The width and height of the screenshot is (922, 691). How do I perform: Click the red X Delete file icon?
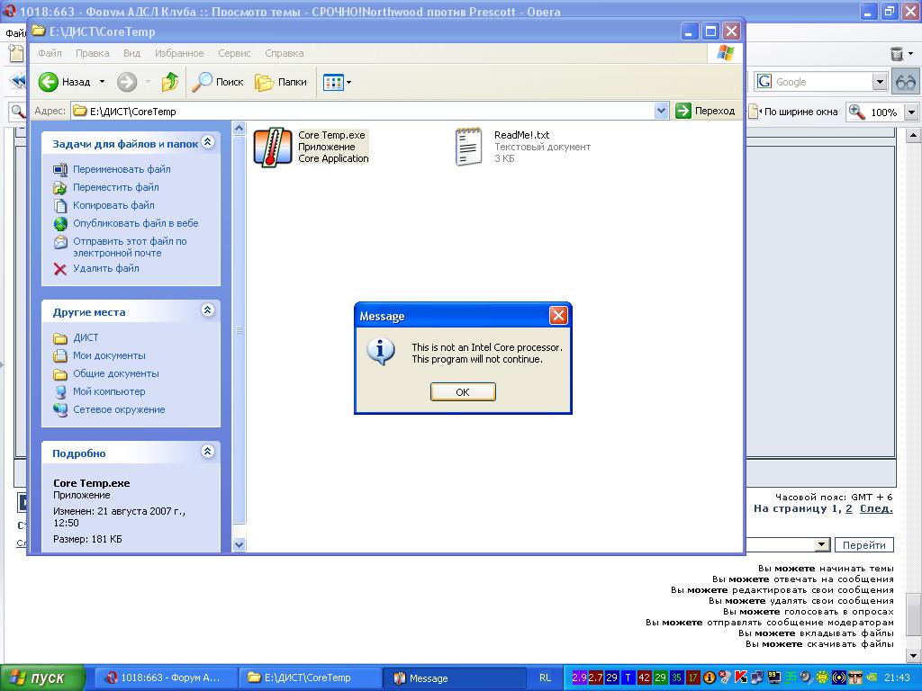[x=60, y=268]
